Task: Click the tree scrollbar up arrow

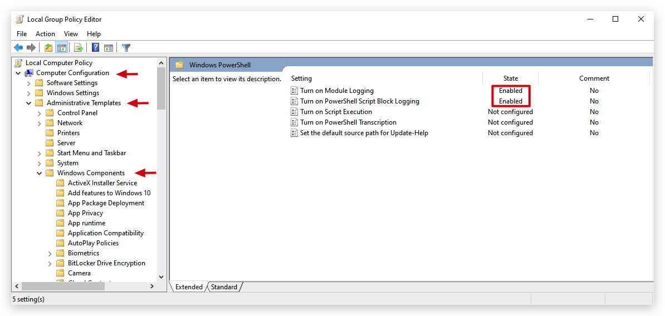Action: tap(161, 63)
